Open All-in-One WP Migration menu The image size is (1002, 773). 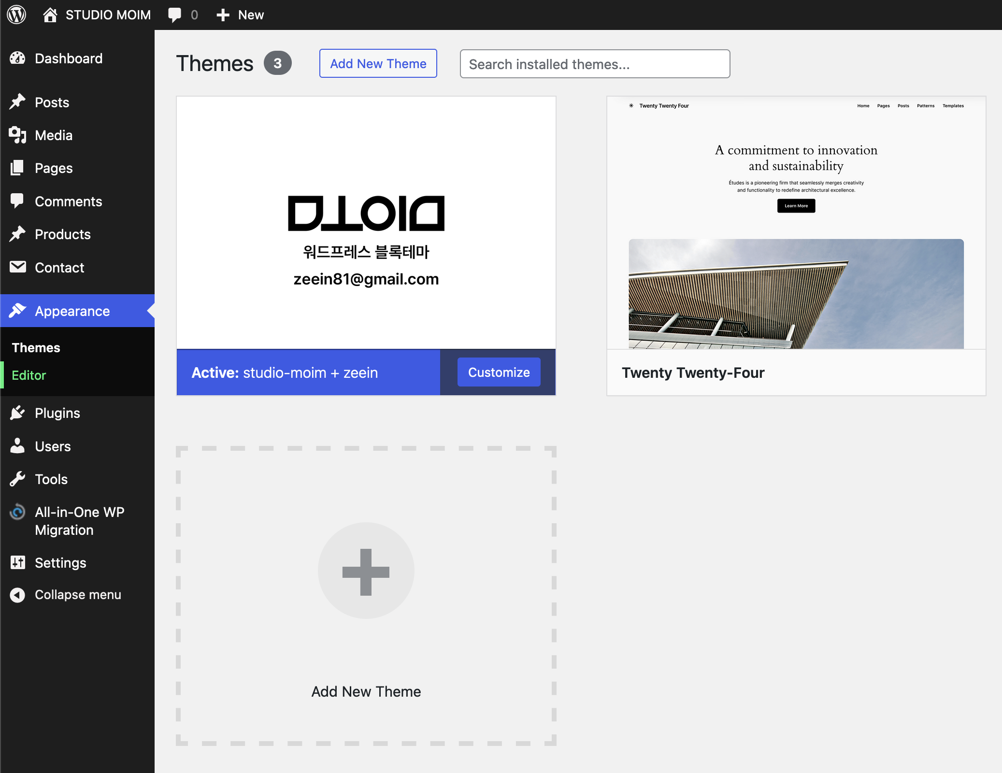tap(77, 521)
